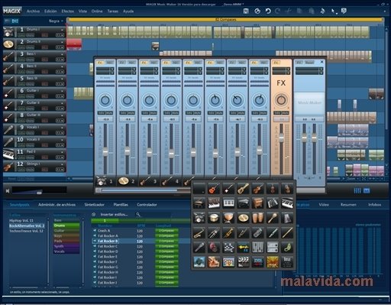Viewport: 391px width, 305px height.
Task: Open the Infobox tab
Action: point(374,205)
